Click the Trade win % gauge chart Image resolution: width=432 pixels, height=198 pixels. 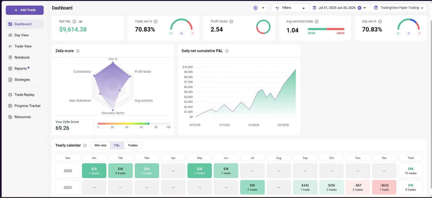(181, 24)
